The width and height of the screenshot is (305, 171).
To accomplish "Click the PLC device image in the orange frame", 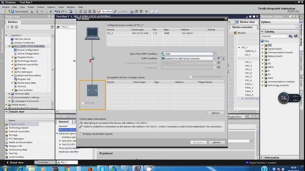I will point(92,90).
